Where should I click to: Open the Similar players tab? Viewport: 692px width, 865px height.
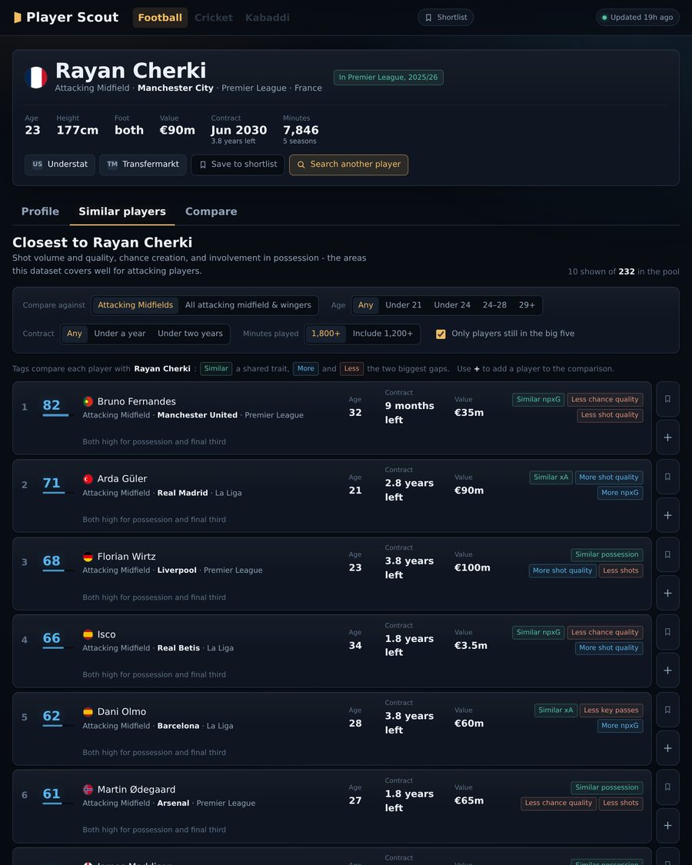tap(122, 211)
